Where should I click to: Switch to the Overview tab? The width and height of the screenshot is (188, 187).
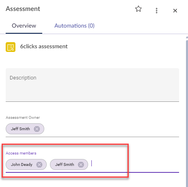point(24,26)
